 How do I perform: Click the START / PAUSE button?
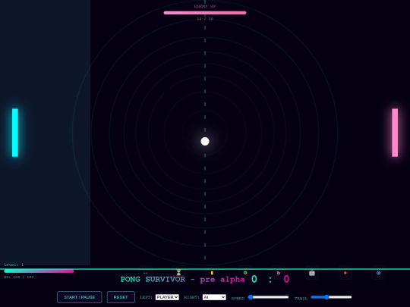pyautogui.click(x=79, y=297)
